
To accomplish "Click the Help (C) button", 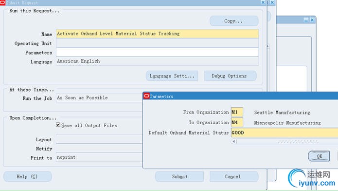I will click(28, 176).
